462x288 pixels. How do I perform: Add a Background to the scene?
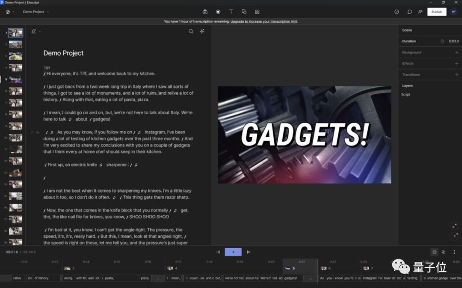tap(456, 53)
